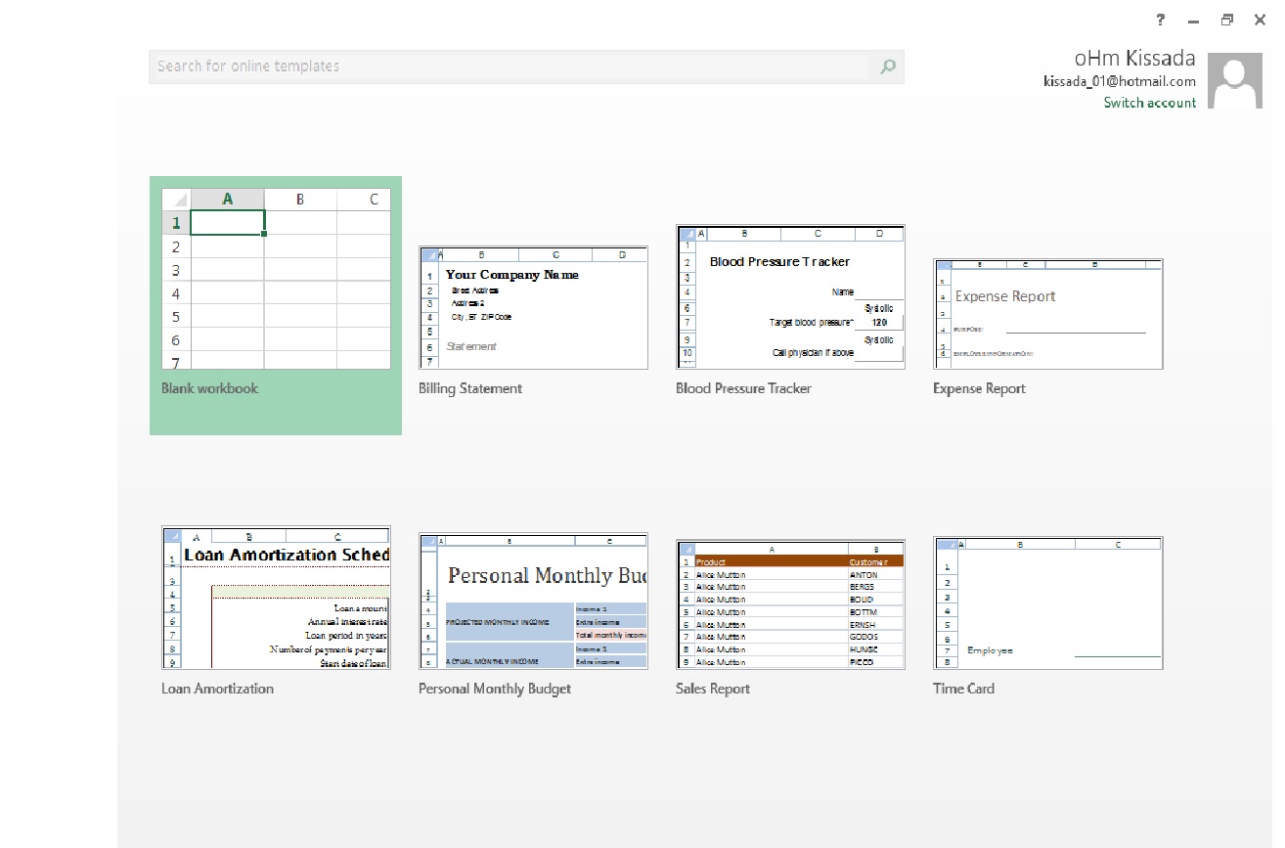Click the oHm Kissada account name
The height and width of the screenshot is (848, 1285).
point(1134,58)
